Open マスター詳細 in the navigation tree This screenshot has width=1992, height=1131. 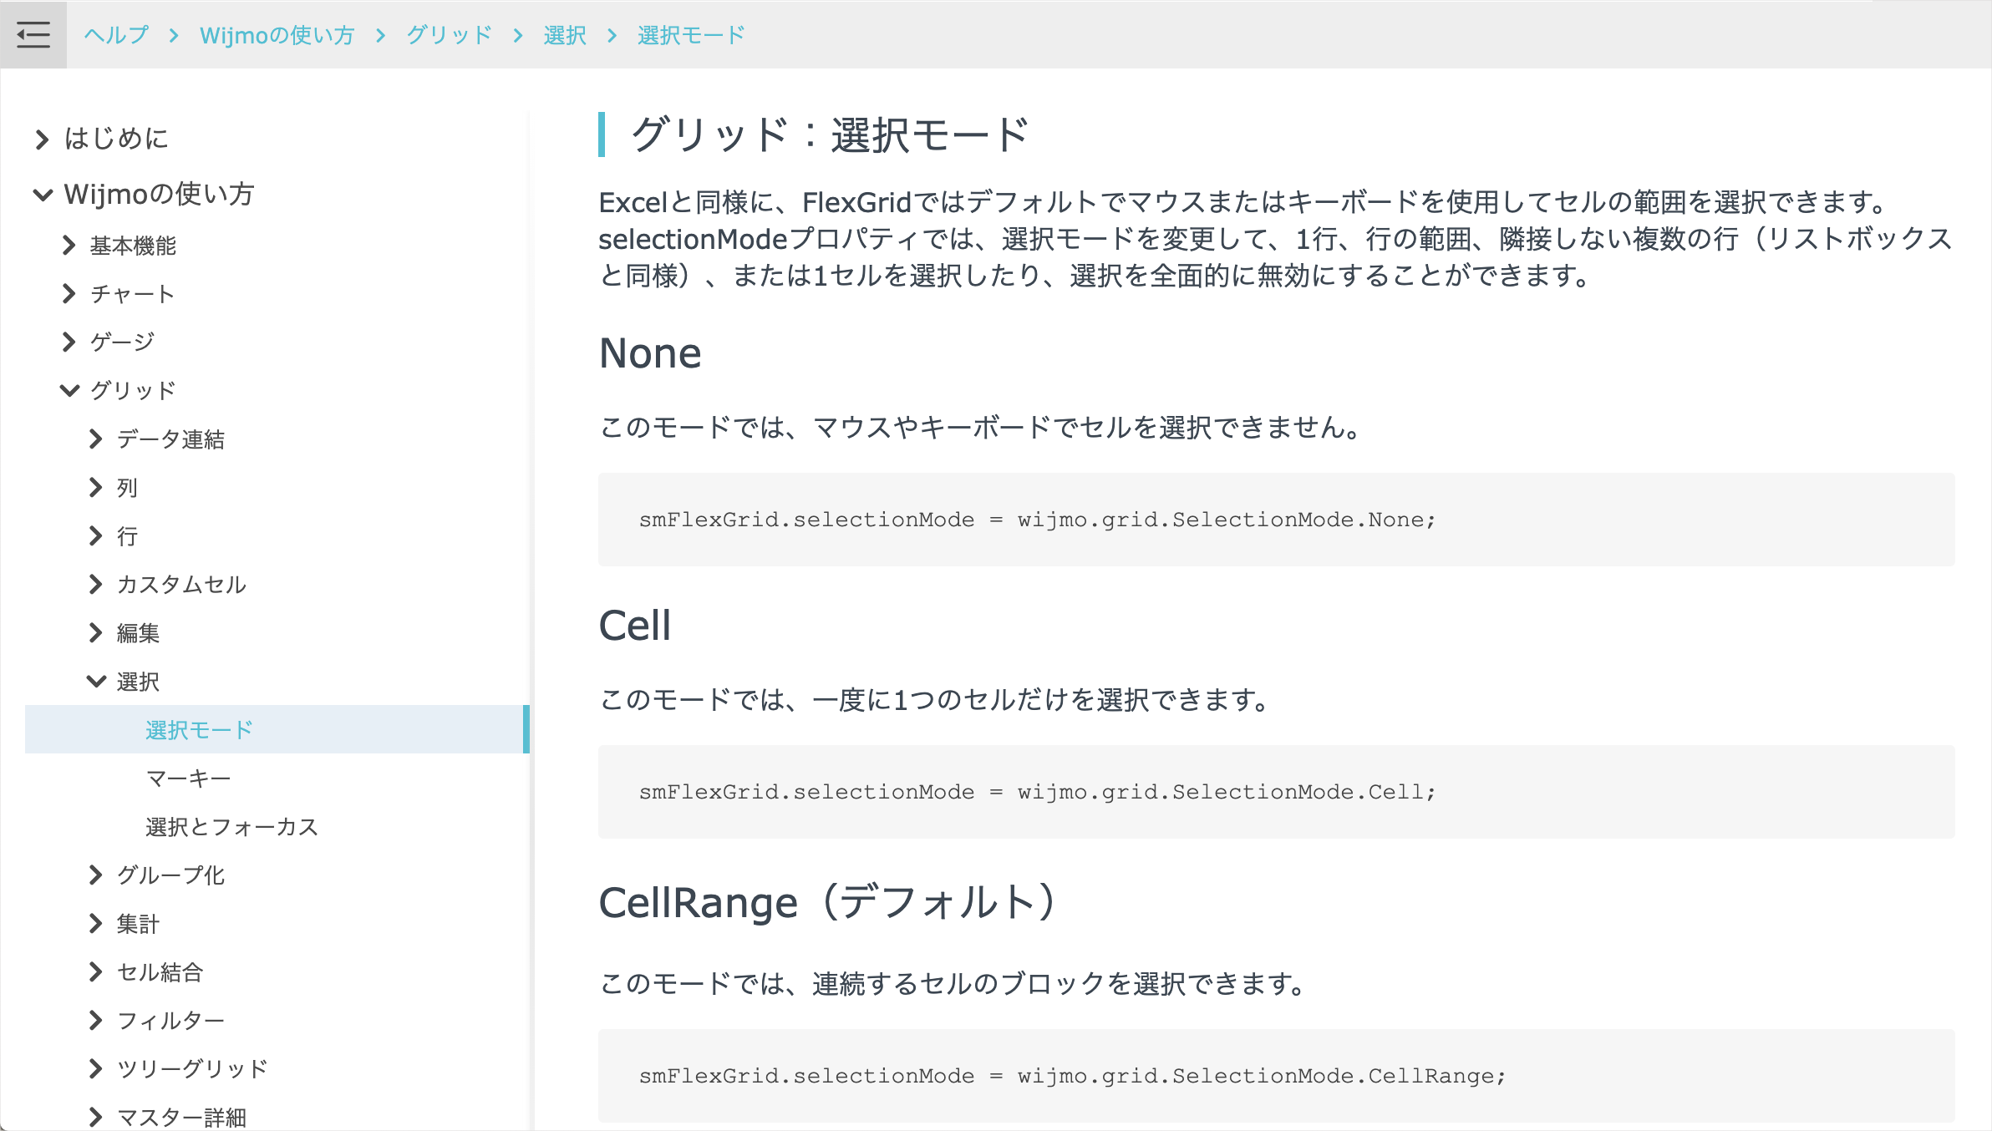pyautogui.click(x=182, y=1117)
